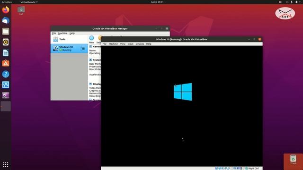Open Files manager from the dock
This screenshot has height=170, width=303.
click(x=6, y=31)
